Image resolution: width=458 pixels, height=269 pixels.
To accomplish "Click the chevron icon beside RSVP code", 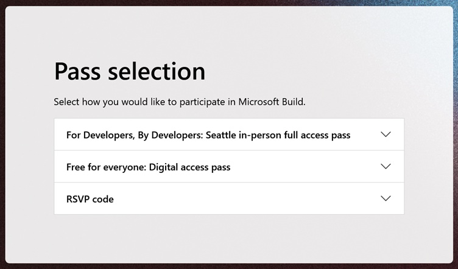I will [x=386, y=198].
